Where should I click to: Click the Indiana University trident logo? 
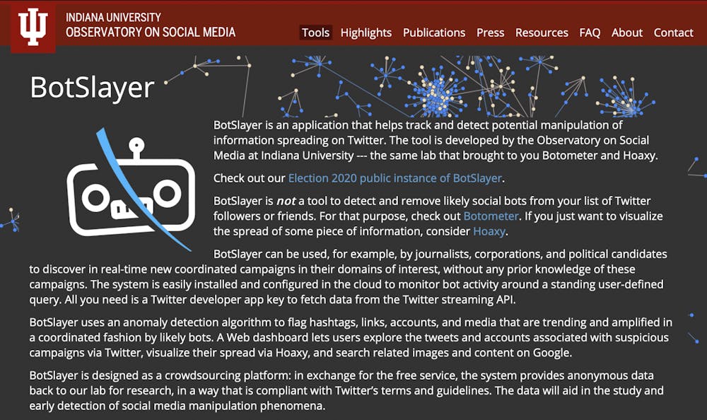point(33,27)
